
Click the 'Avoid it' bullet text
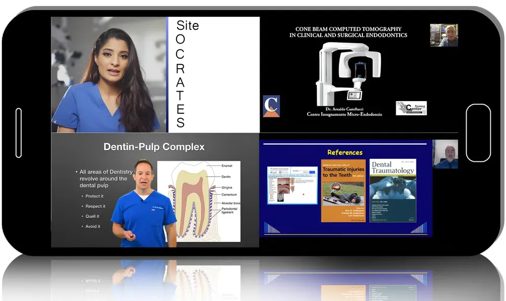93,227
